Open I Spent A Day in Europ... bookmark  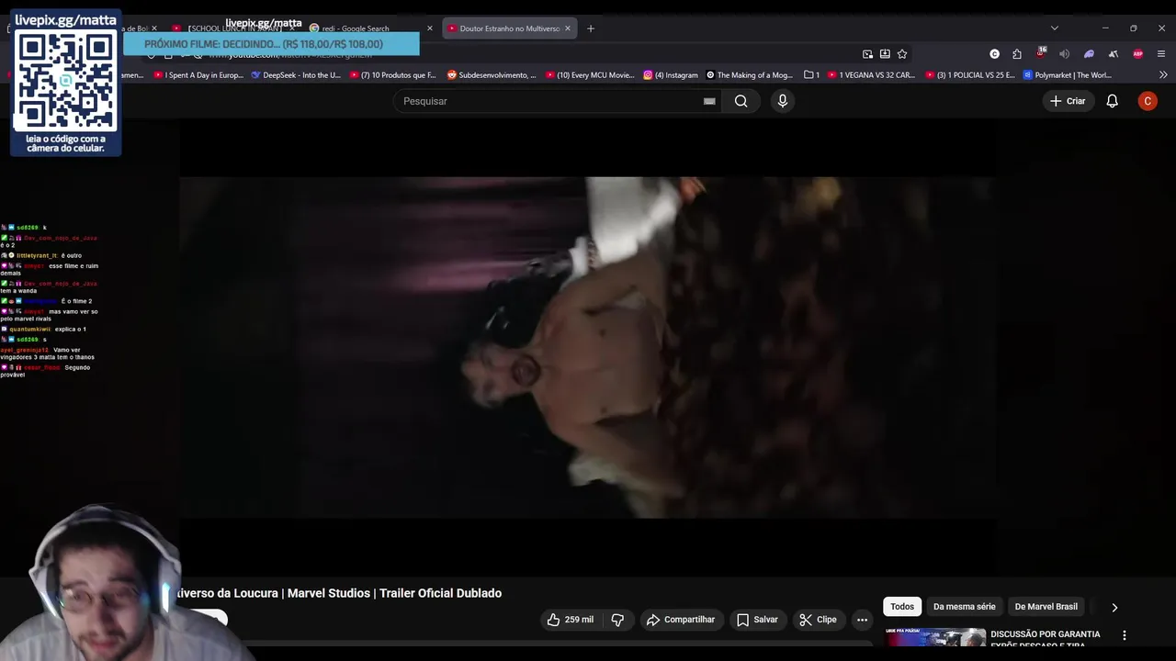click(198, 75)
